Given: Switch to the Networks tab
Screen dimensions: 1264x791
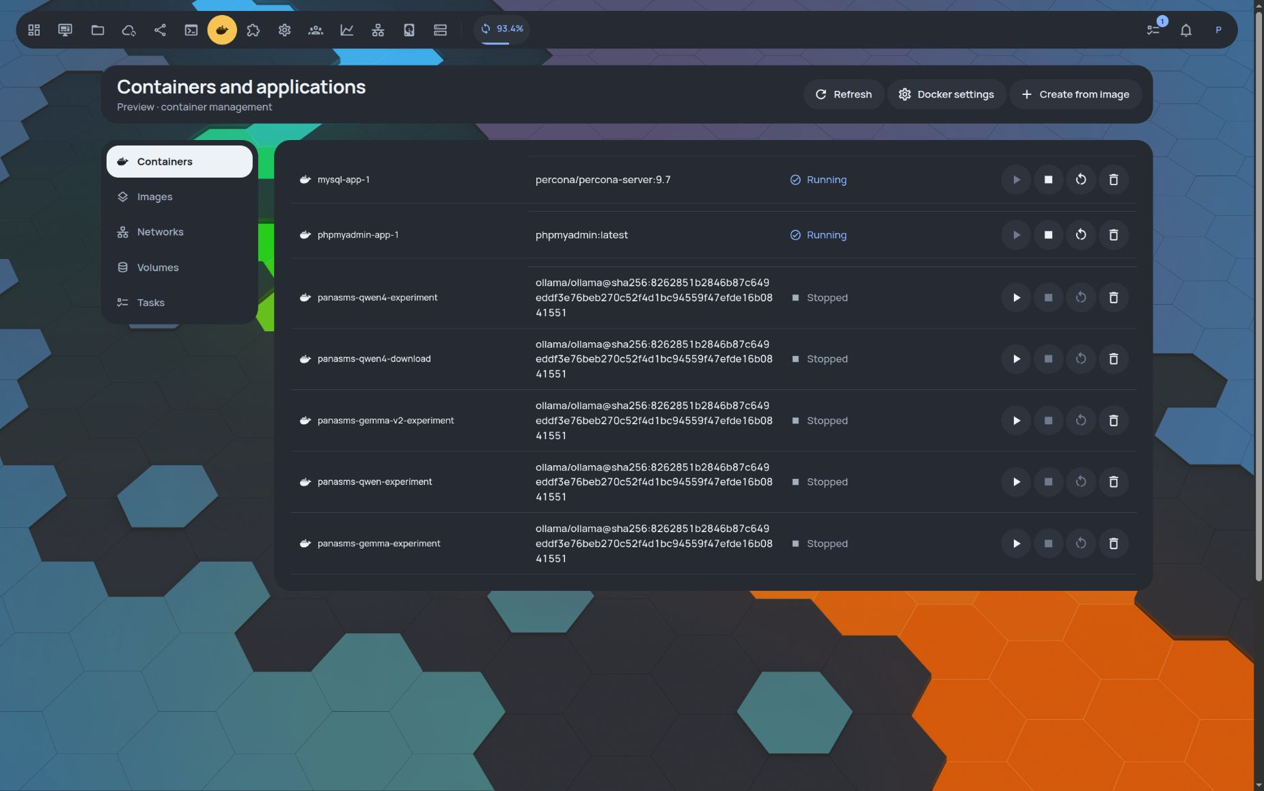Looking at the screenshot, I should tap(180, 232).
